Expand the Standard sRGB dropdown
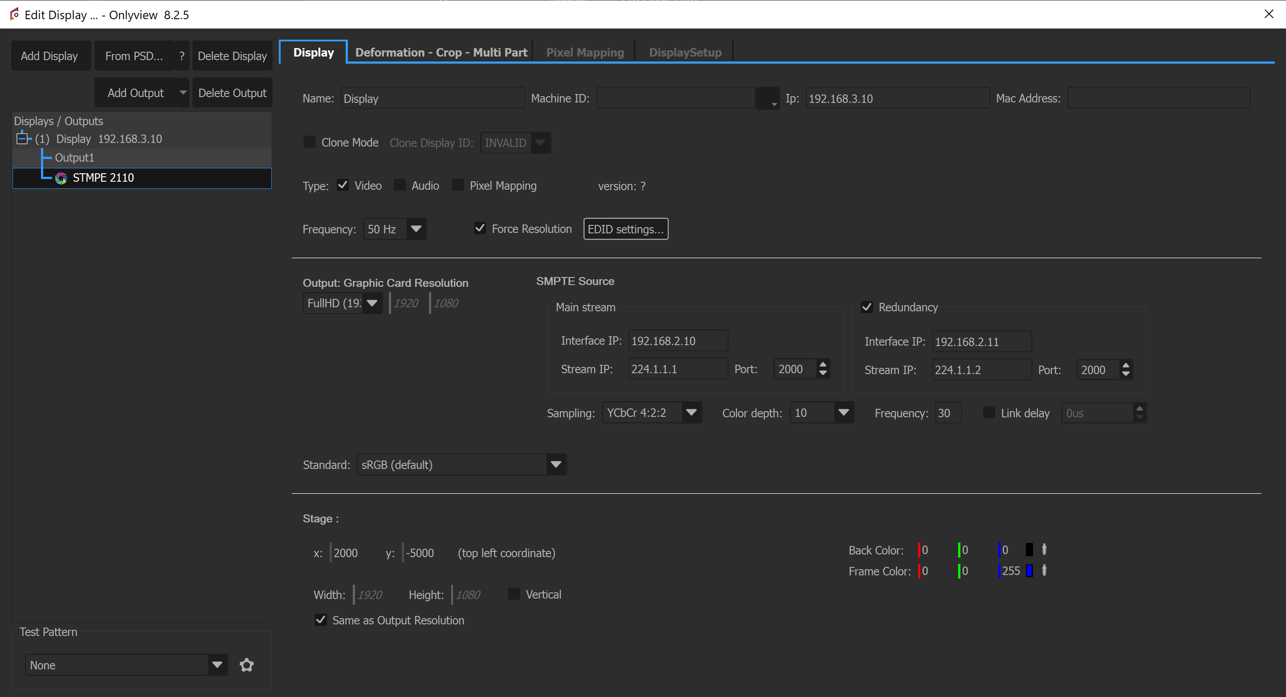This screenshot has width=1286, height=697. [555, 465]
